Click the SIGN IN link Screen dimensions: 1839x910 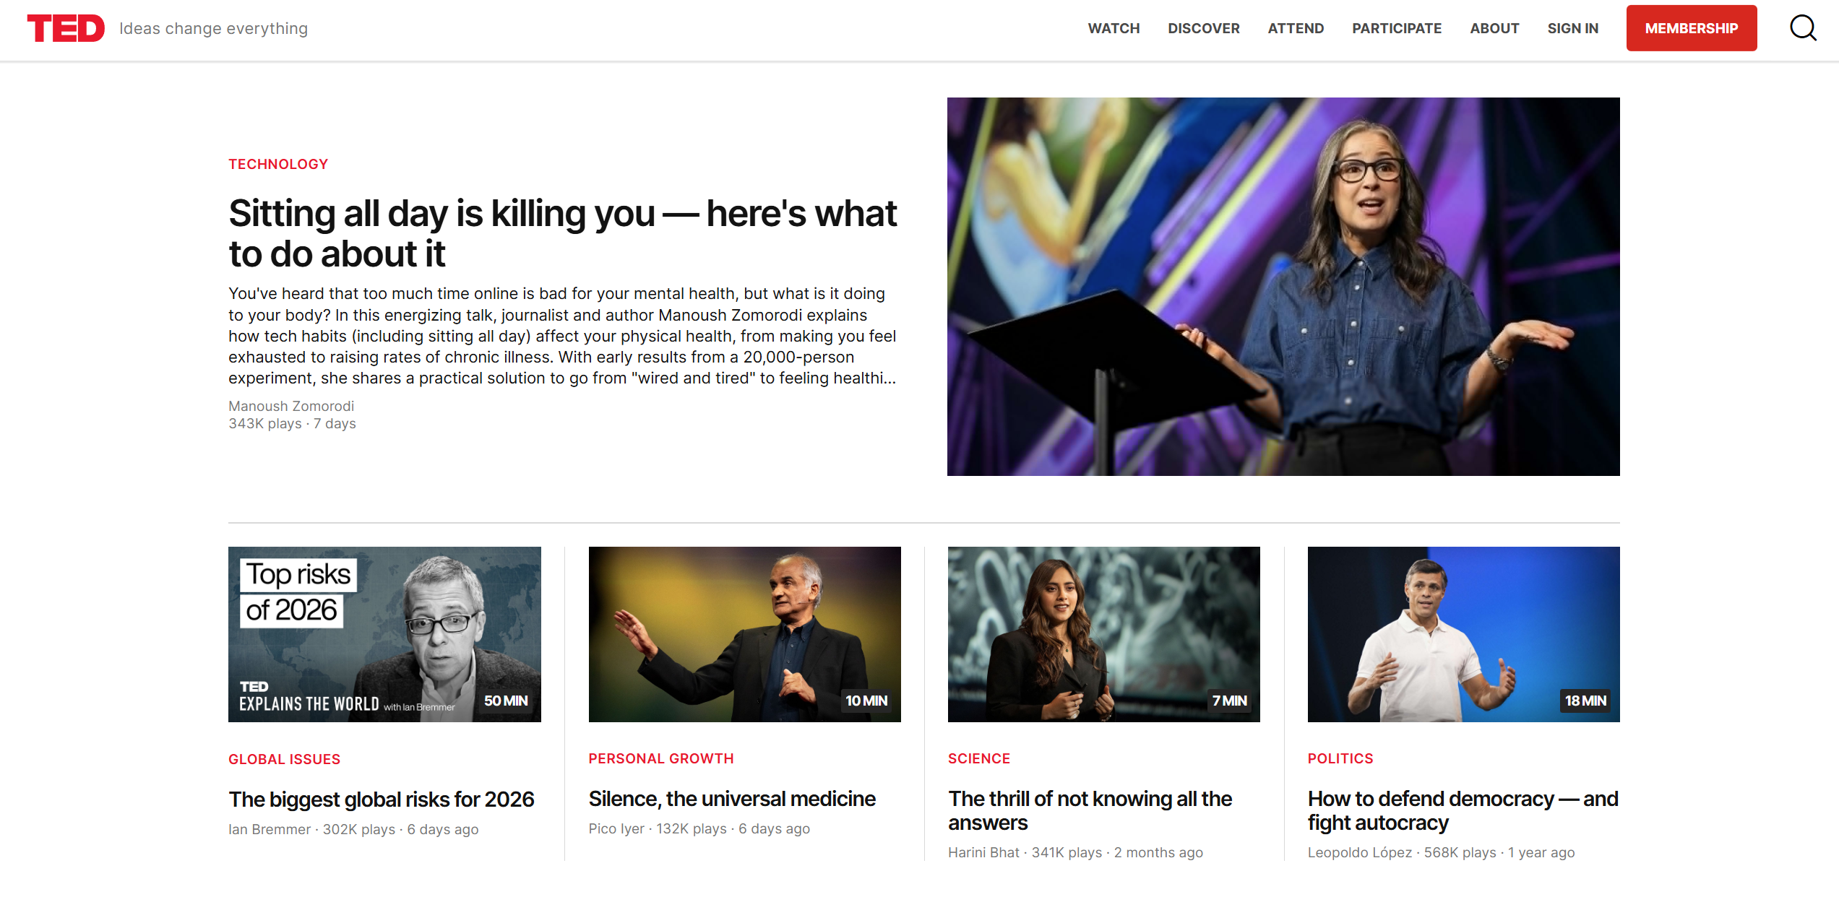point(1572,28)
